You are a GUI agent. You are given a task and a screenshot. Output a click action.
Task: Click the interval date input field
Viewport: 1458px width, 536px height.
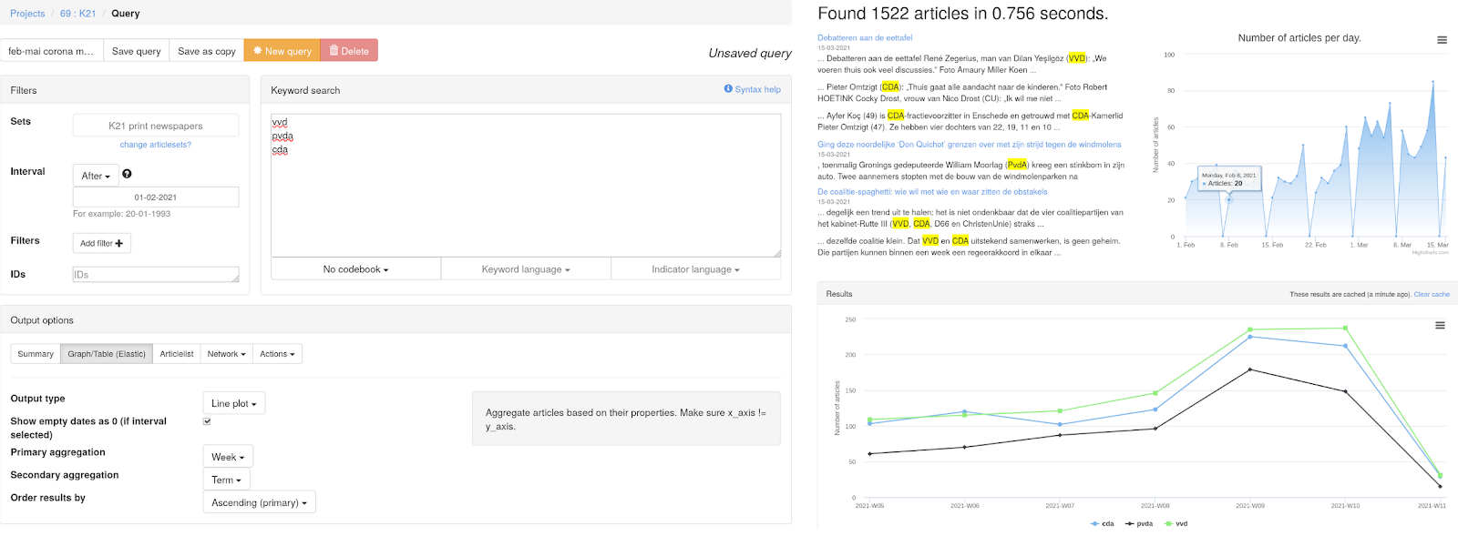click(x=156, y=197)
